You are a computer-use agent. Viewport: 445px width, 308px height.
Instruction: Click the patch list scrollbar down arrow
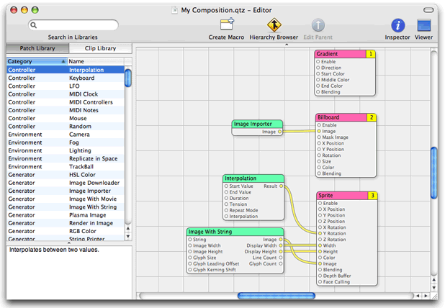coord(128,237)
